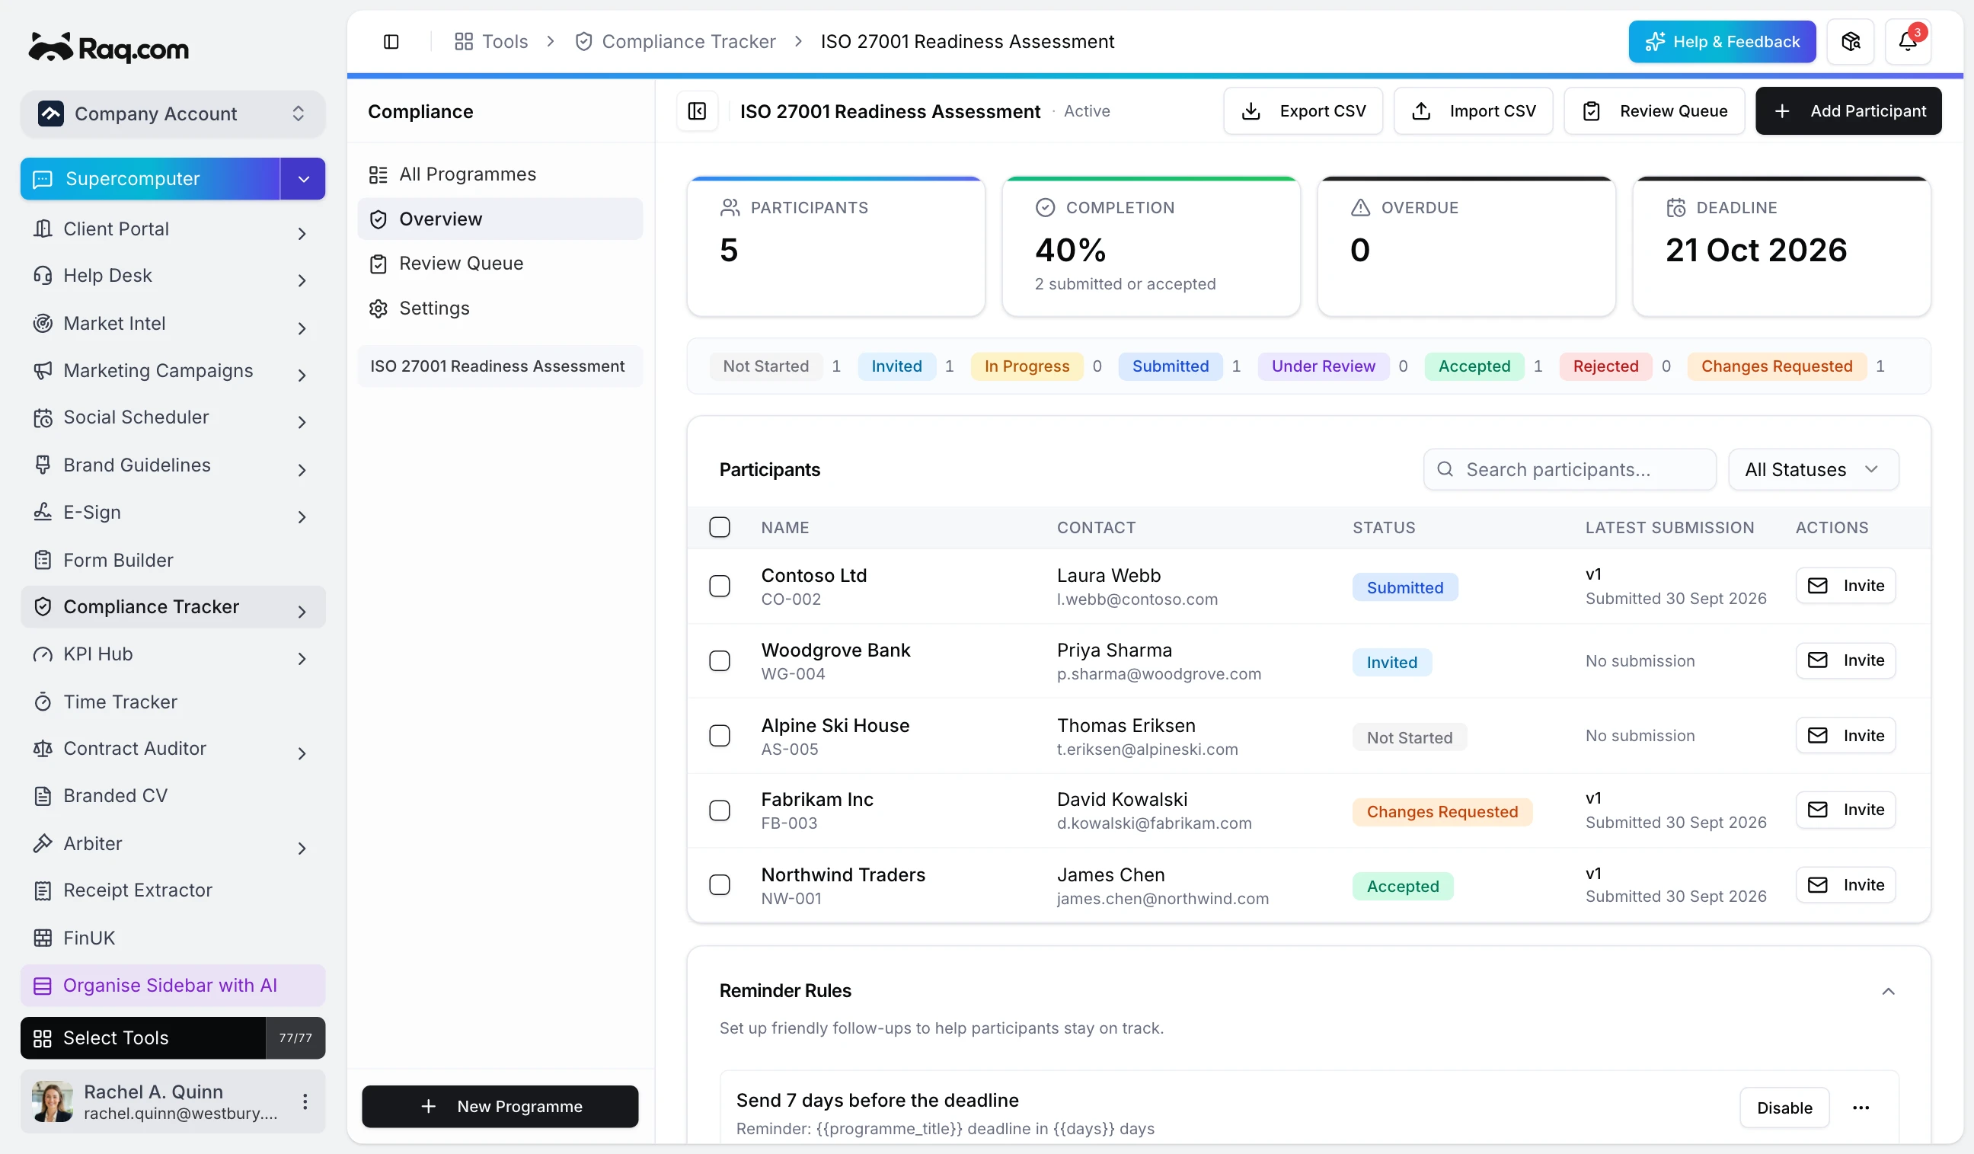The width and height of the screenshot is (1974, 1154).
Task: Select the Alpine Ski House checkbox
Action: click(719, 736)
